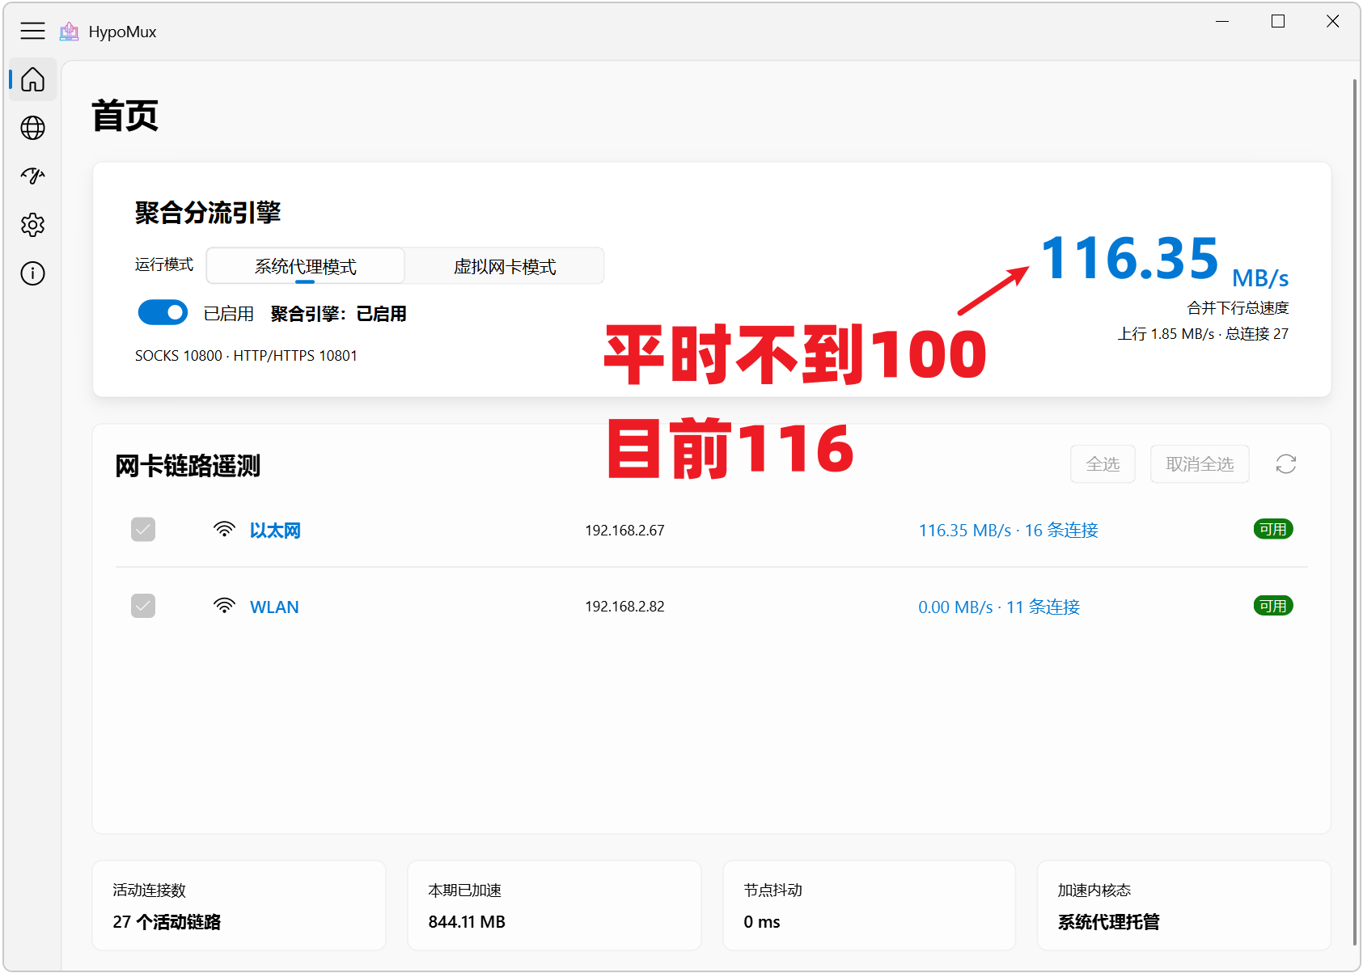
Task: Maximize the HypoMux window
Action: click(x=1278, y=21)
